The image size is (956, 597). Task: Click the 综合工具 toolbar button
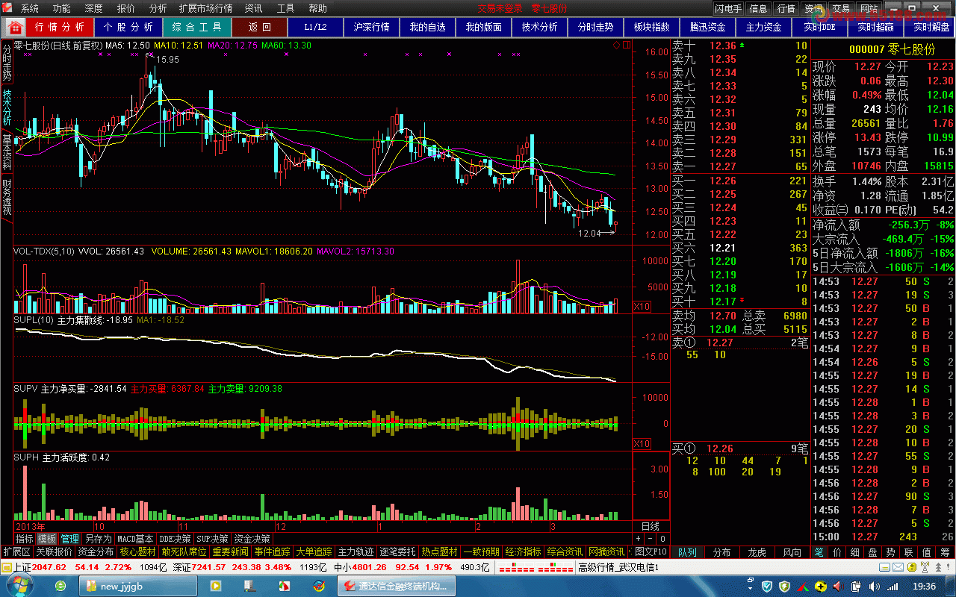click(x=197, y=27)
